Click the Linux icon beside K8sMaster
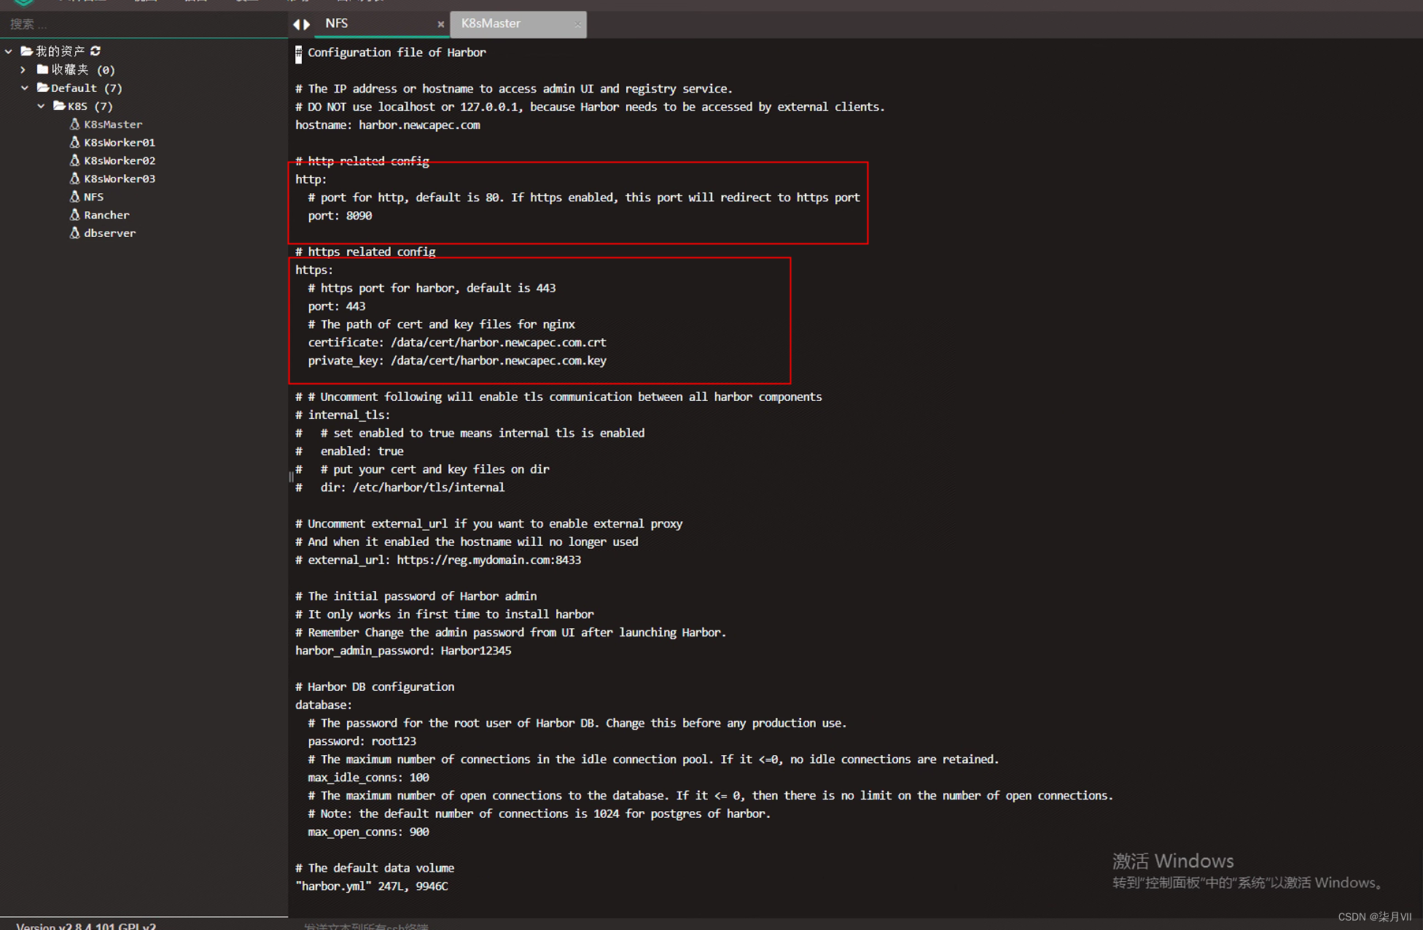 74,124
